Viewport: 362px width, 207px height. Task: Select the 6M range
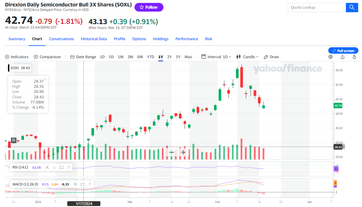(x=140, y=57)
